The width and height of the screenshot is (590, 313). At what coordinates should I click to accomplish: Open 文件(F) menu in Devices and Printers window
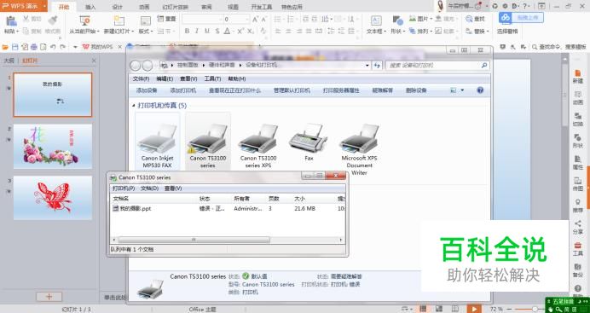(x=141, y=78)
